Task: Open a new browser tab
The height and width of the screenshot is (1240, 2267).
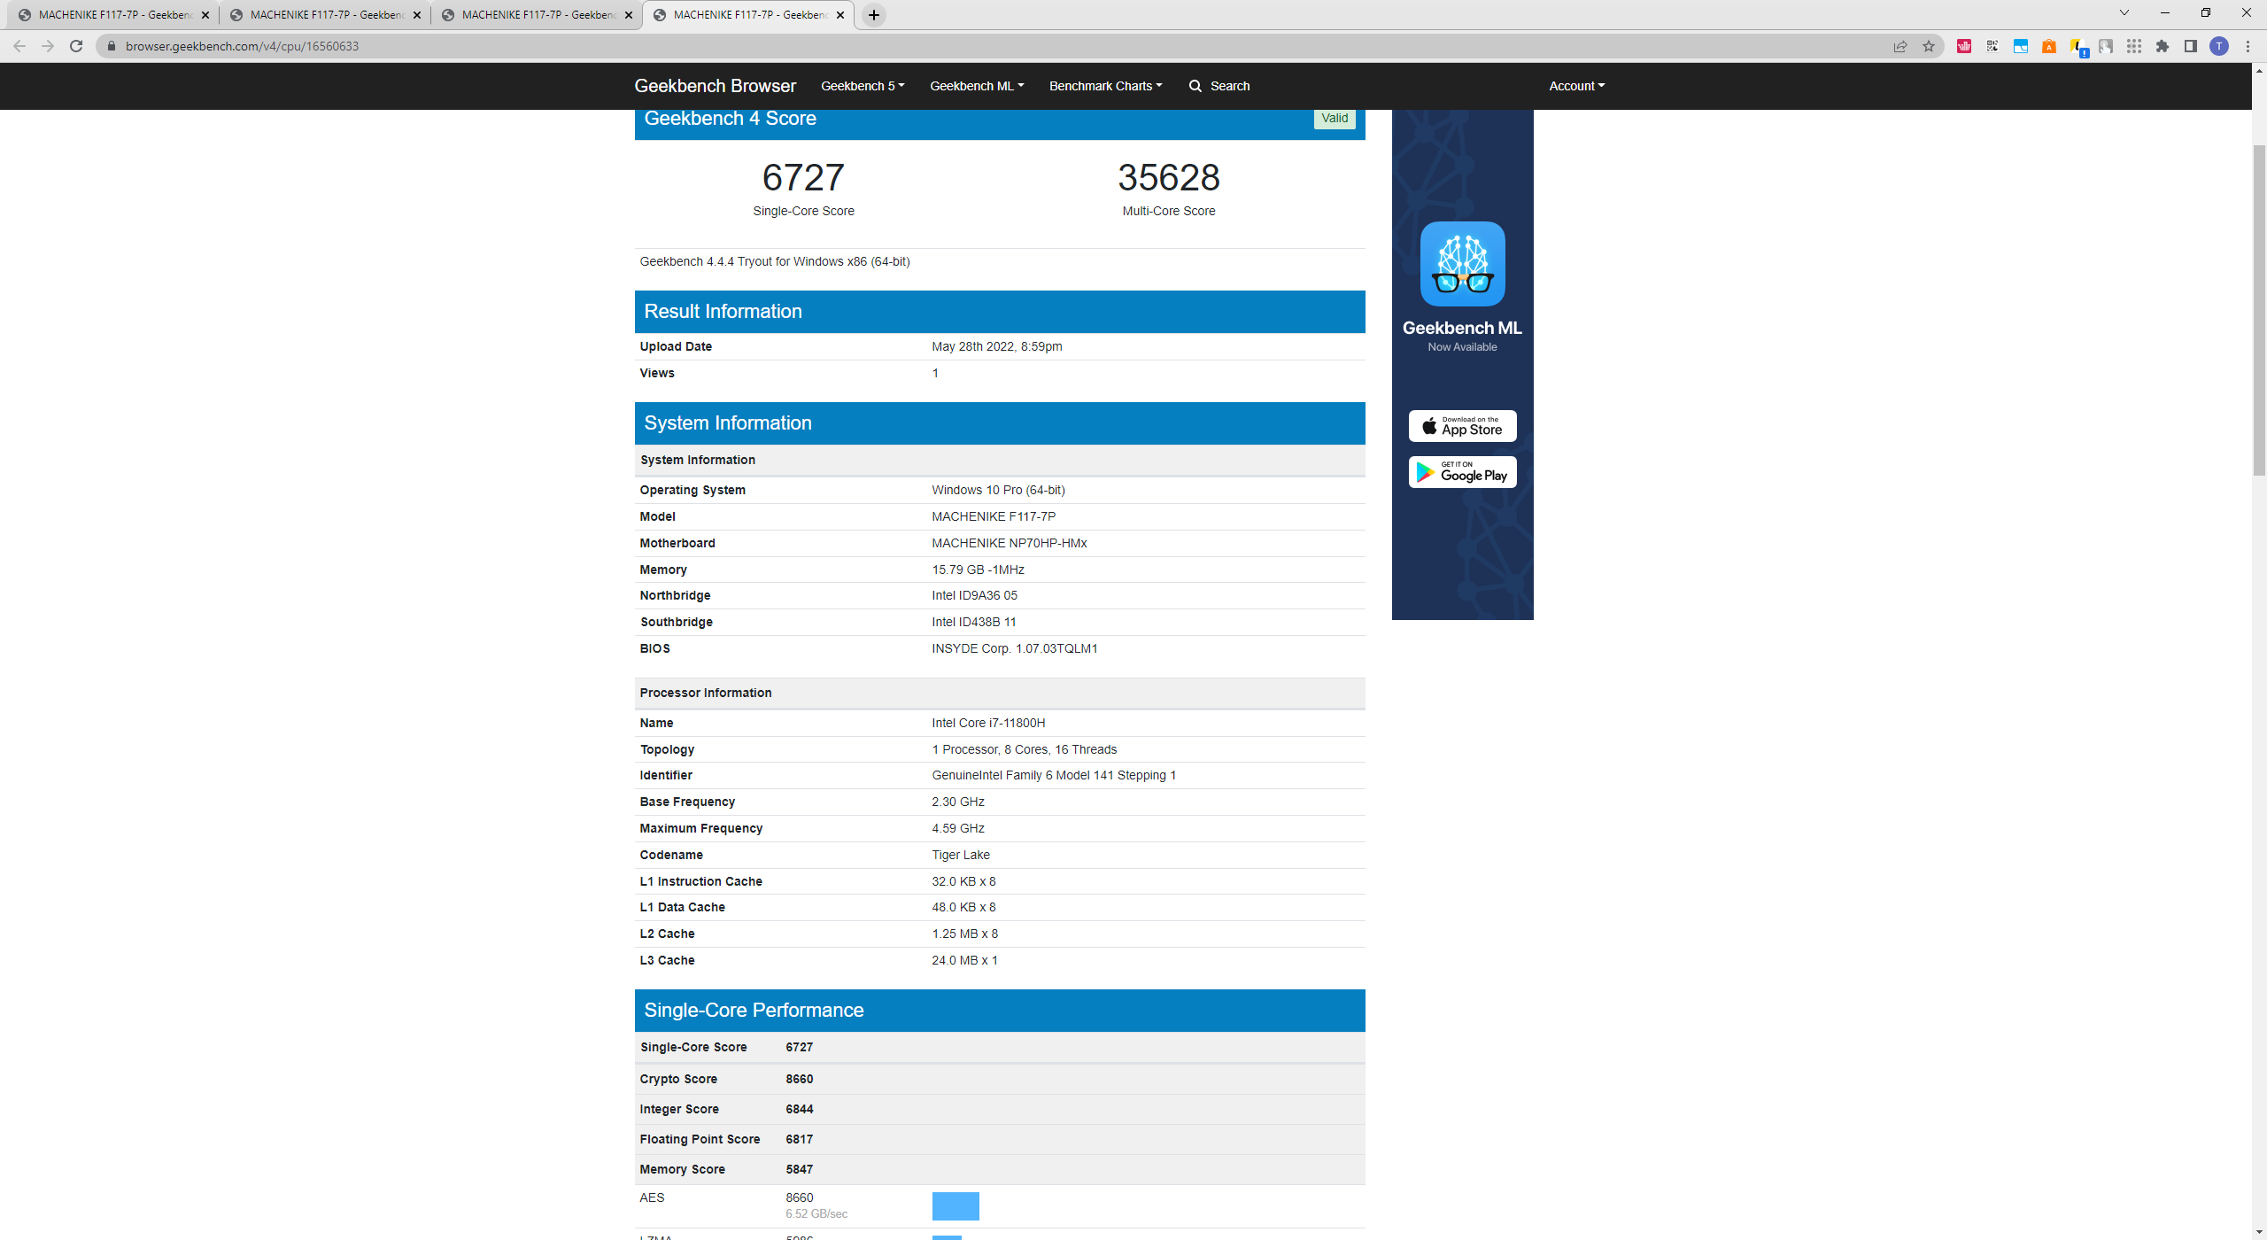Action: 874,15
